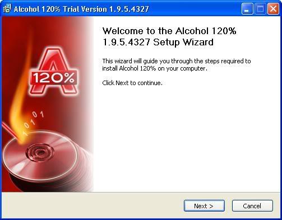The image size is (282, 220).
Task: Click the white 120% label on logo
Action: [x=53, y=78]
